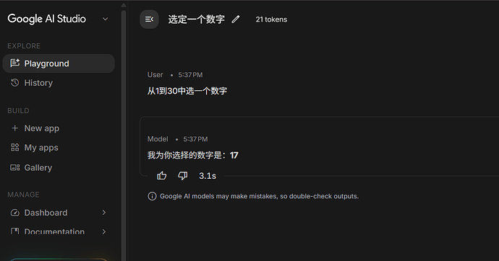Click the Dashboard gauge icon
Viewport: 499px width, 261px height.
coord(15,213)
